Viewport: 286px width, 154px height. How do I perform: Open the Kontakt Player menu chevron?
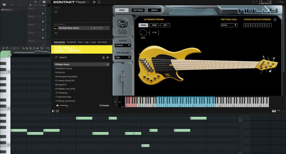[88, 2]
